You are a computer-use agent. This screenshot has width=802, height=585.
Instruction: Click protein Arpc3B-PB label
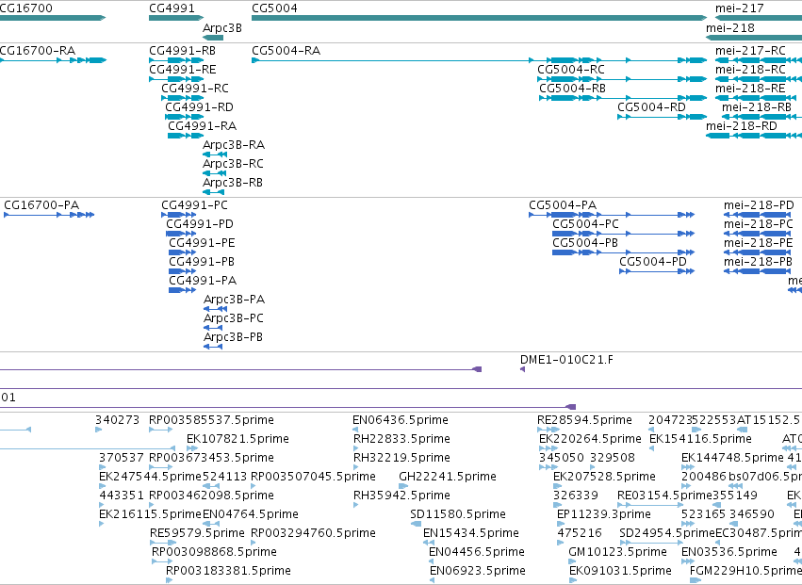(x=233, y=337)
